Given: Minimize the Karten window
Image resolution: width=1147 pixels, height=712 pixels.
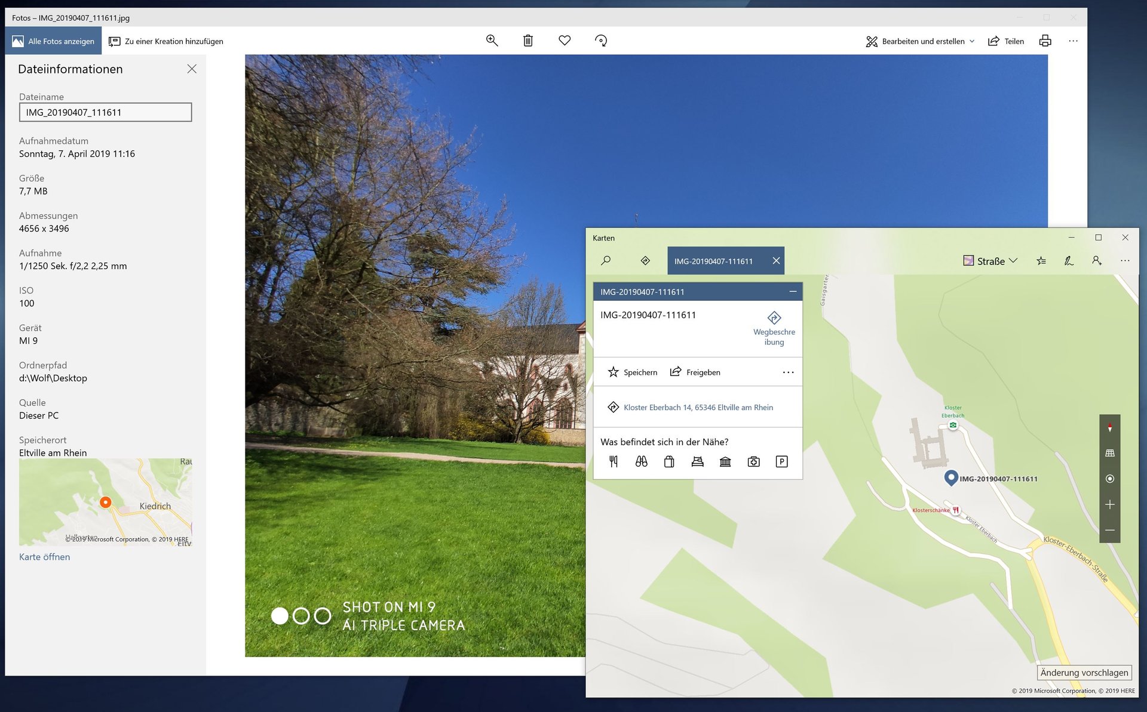Looking at the screenshot, I should [1071, 238].
